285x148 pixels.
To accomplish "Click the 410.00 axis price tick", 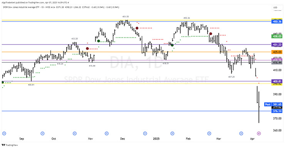I will pos(277,70).
